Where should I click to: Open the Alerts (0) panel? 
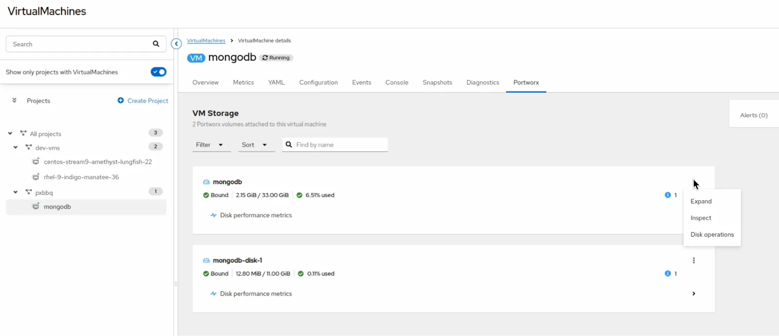pyautogui.click(x=754, y=115)
